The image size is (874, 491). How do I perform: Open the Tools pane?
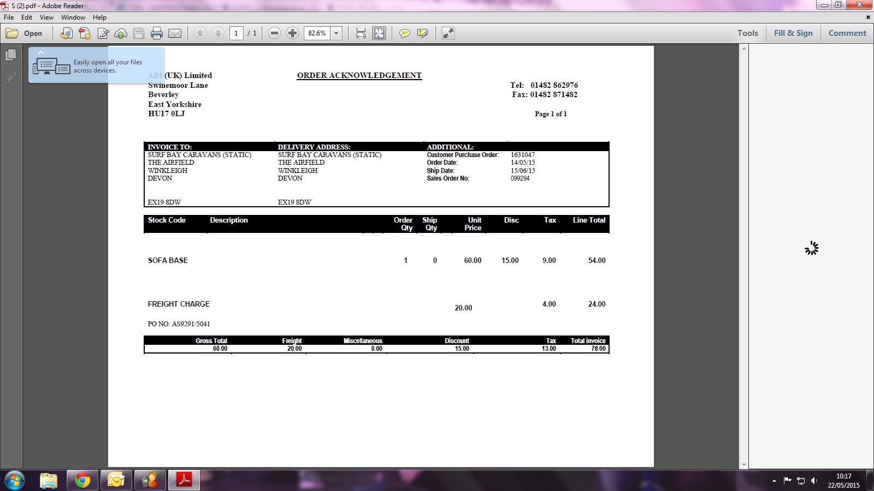pos(748,33)
